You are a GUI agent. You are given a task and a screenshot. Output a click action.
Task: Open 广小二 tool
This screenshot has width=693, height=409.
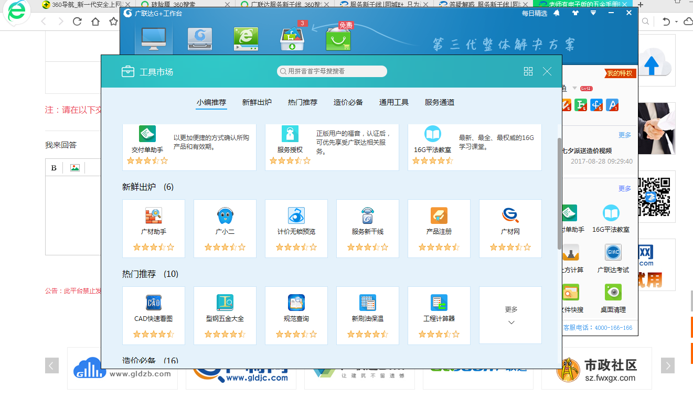(225, 228)
